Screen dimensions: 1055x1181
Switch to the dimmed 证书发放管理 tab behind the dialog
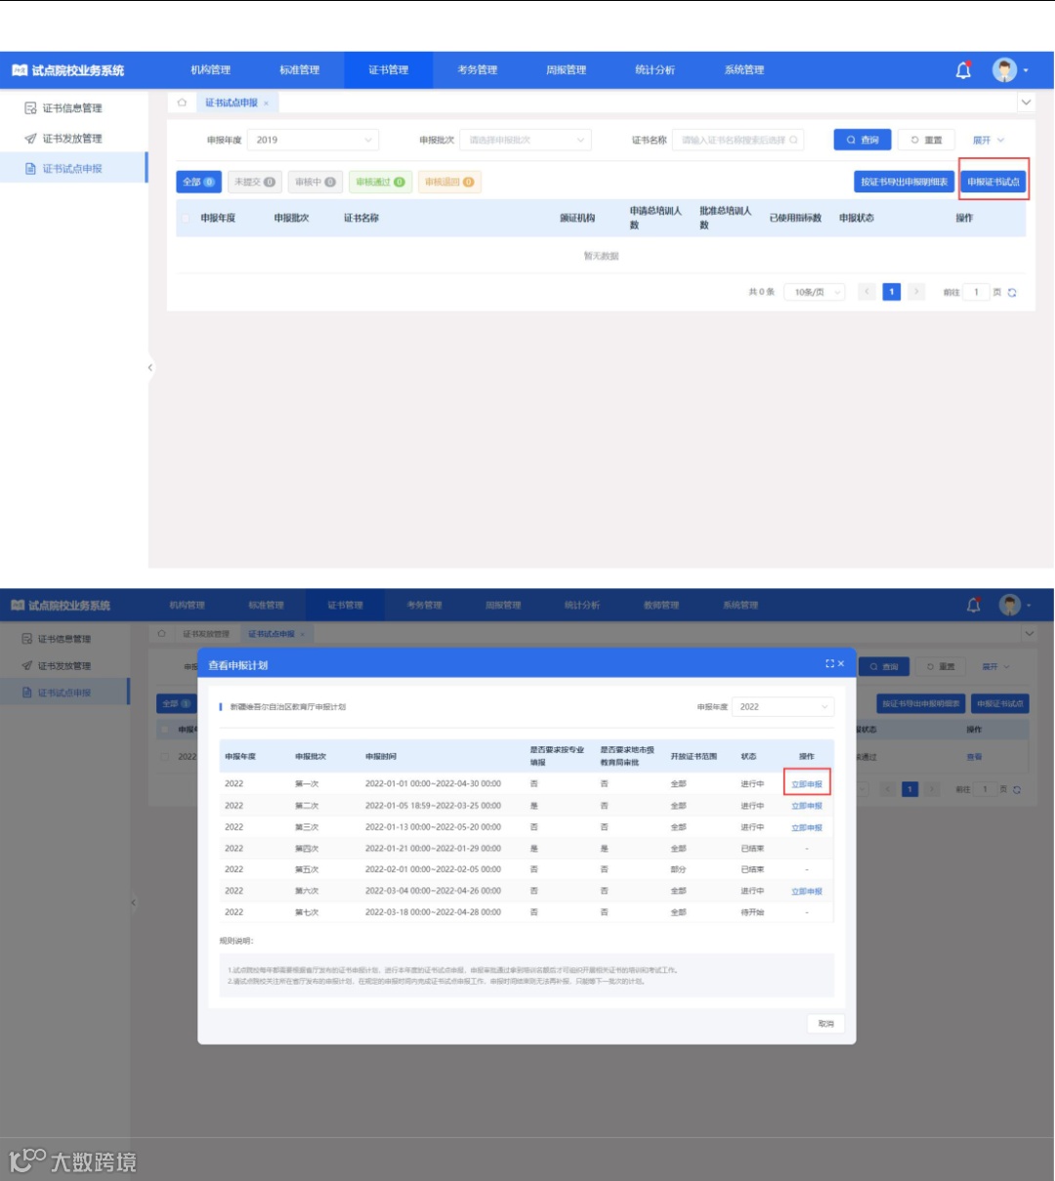click(x=206, y=634)
